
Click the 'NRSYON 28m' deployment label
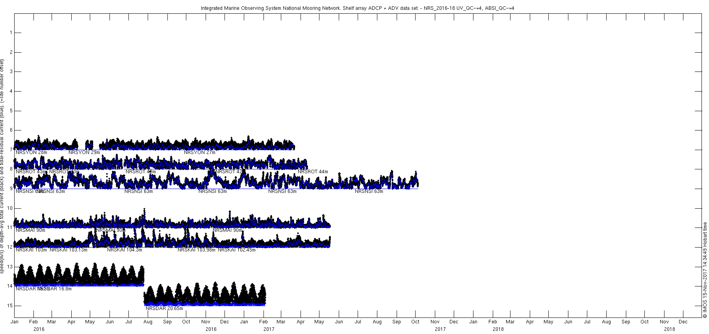pyautogui.click(x=32, y=152)
